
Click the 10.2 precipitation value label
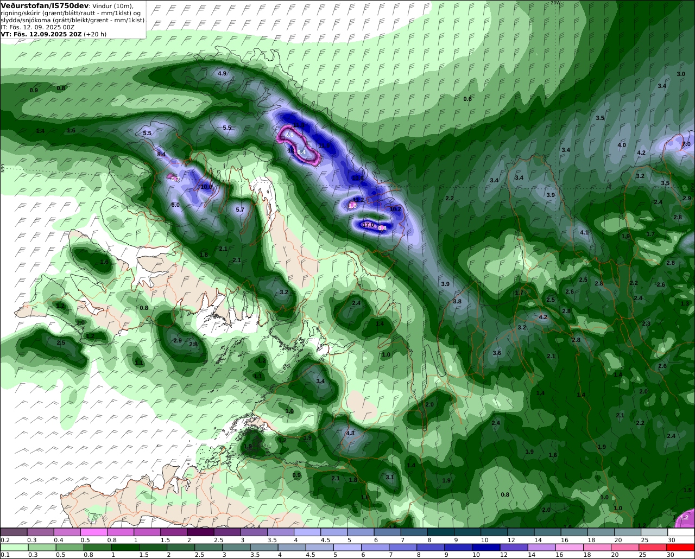tap(395, 209)
